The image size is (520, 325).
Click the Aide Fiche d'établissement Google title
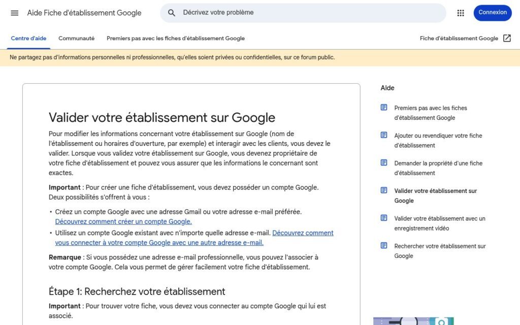(x=84, y=13)
